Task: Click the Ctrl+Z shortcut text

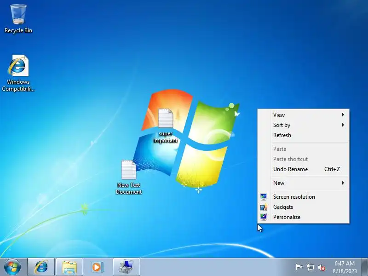Action: [x=332, y=169]
